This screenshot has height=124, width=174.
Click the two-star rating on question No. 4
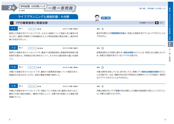coord(39,86)
